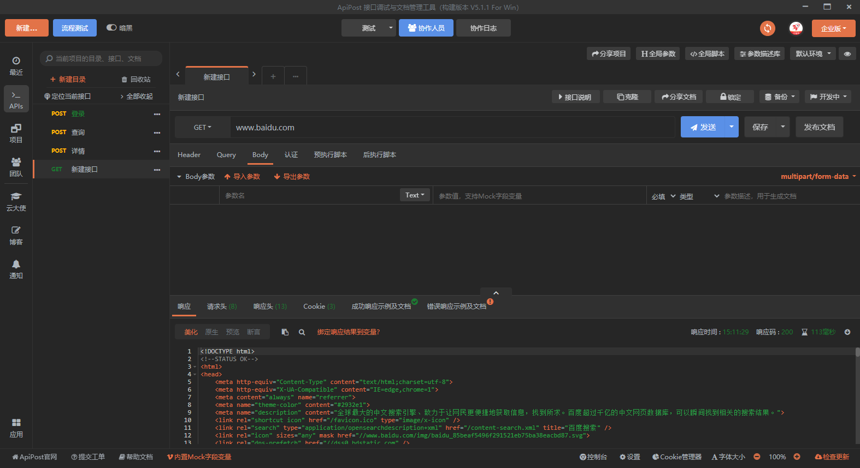Open the APIs sidebar panel
The height and width of the screenshot is (468, 860).
click(x=16, y=99)
